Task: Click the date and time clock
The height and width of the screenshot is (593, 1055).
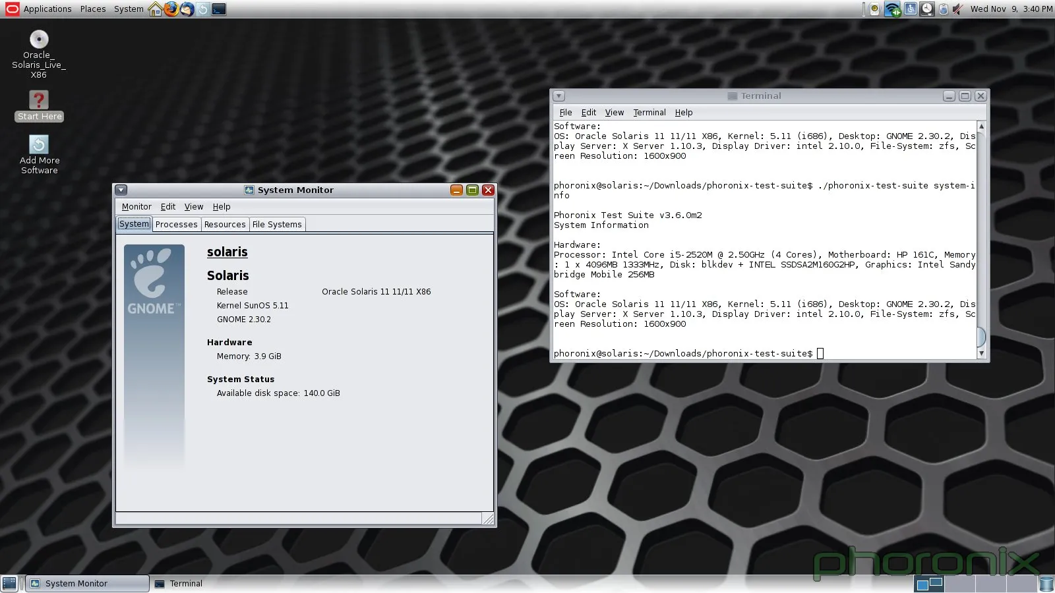Action: click(x=1011, y=9)
